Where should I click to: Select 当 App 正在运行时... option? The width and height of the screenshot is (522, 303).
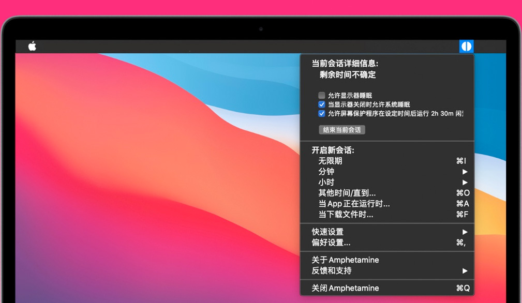354,204
